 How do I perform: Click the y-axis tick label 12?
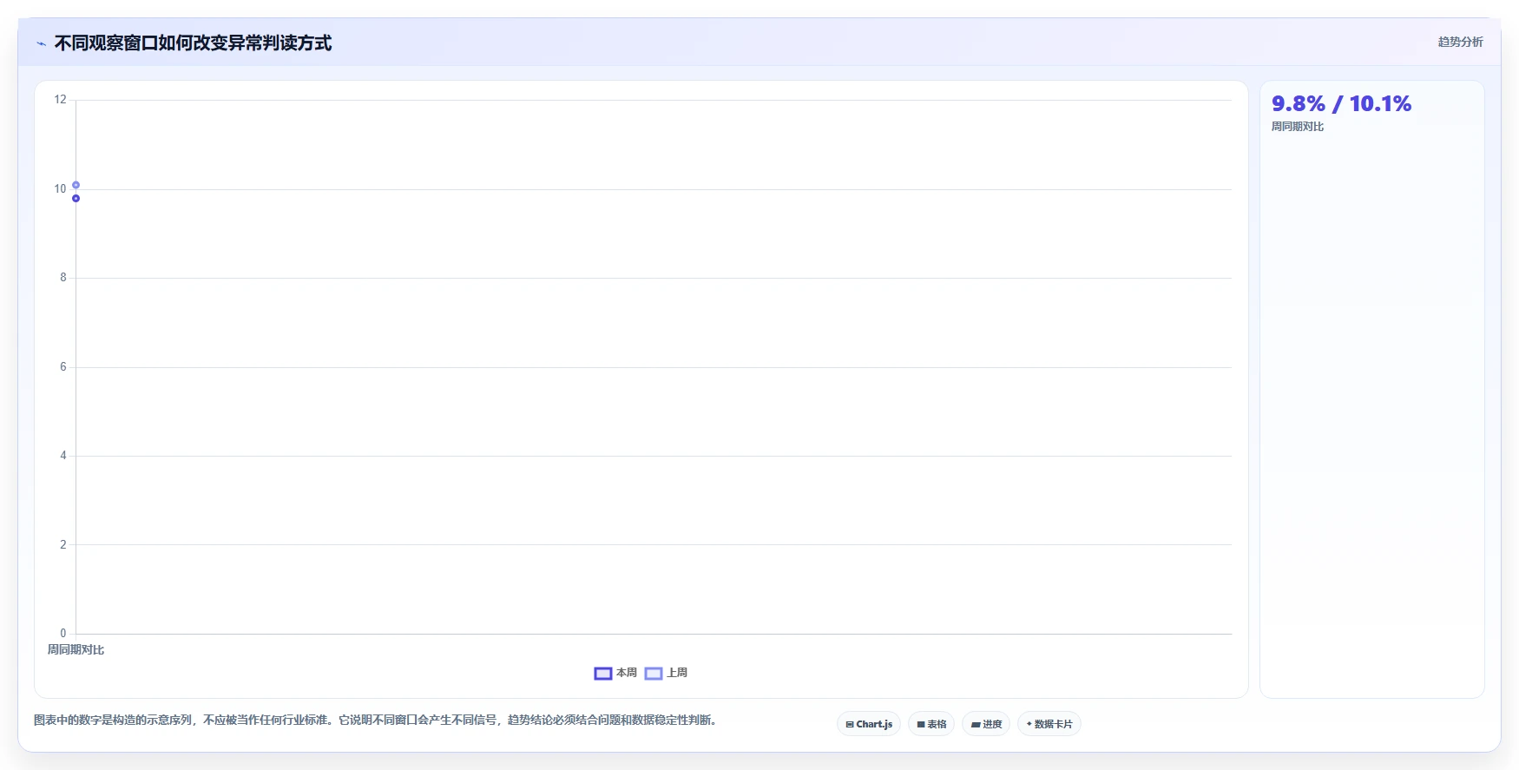pos(60,100)
